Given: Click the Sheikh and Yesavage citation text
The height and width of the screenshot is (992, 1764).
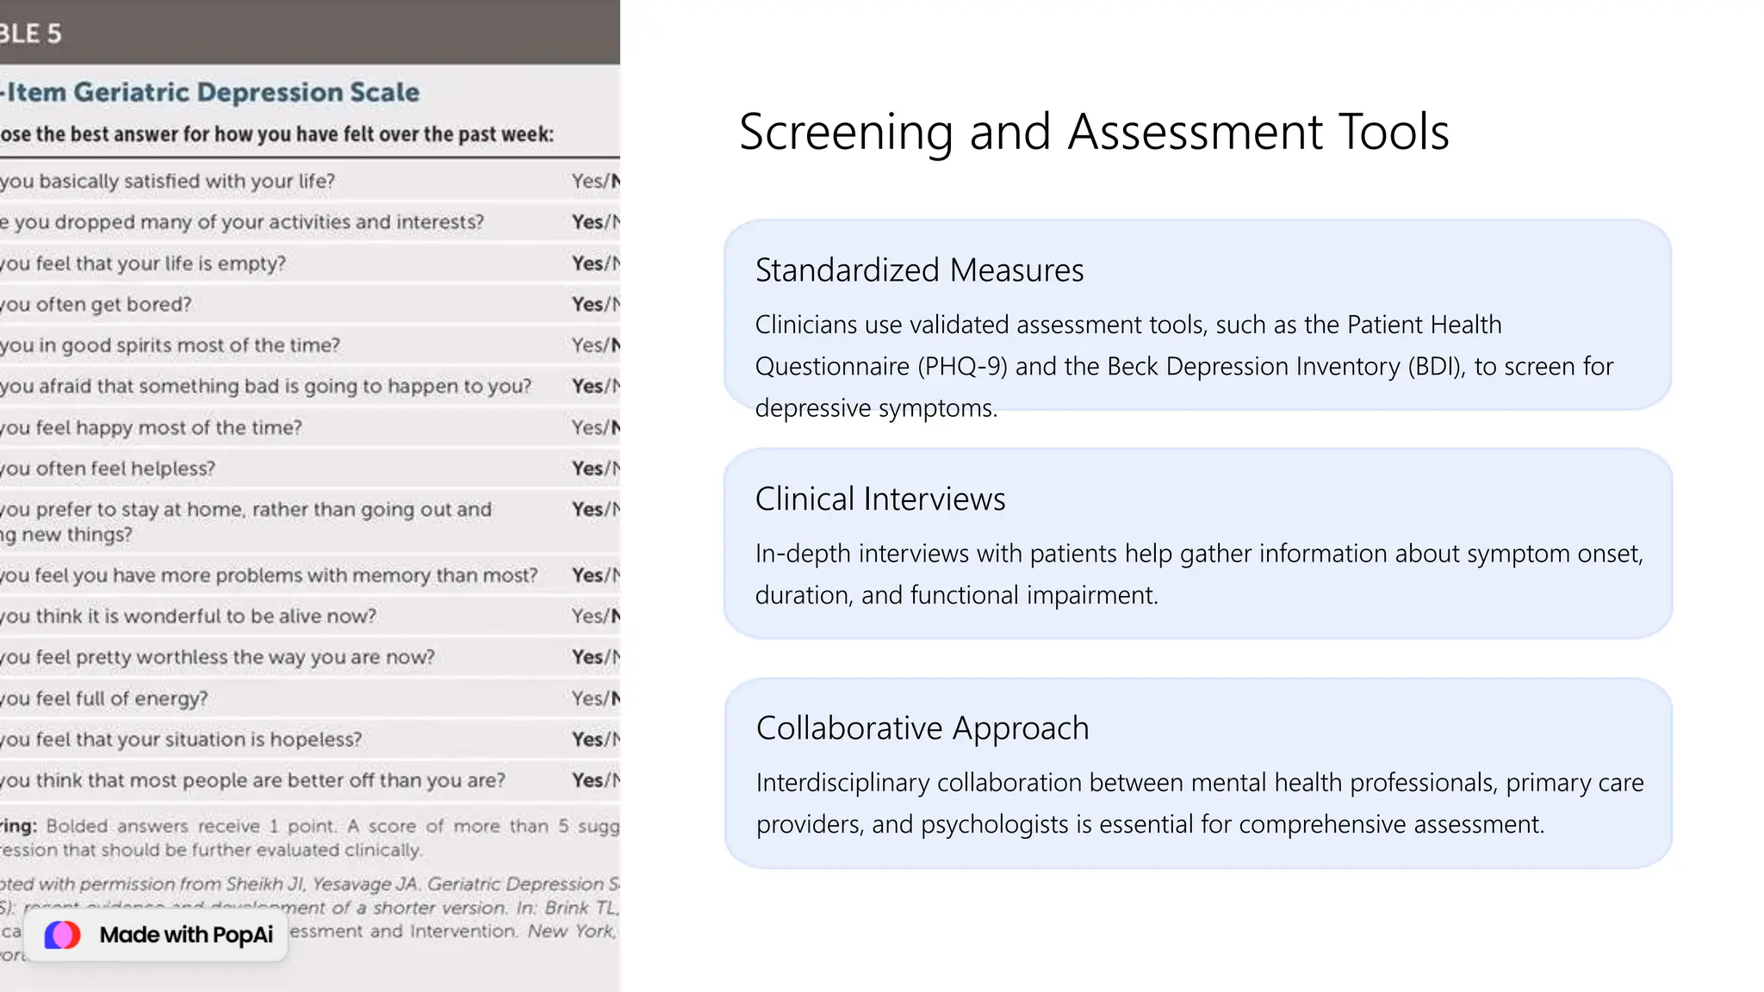Looking at the screenshot, I should [309, 884].
